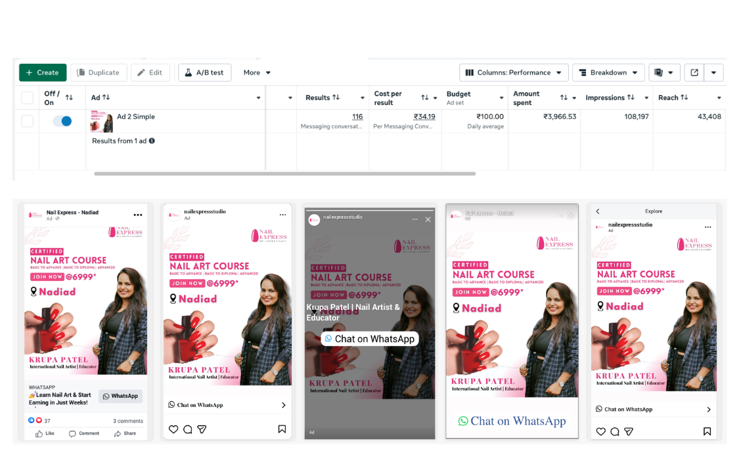Image resolution: width=739 pixels, height=476 pixels.
Task: Click the export icon in the toolbar
Action: pyautogui.click(x=694, y=73)
